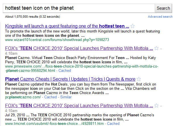This screenshot has width=176, height=126.
Task: Click the Search button
Action: 163,8
